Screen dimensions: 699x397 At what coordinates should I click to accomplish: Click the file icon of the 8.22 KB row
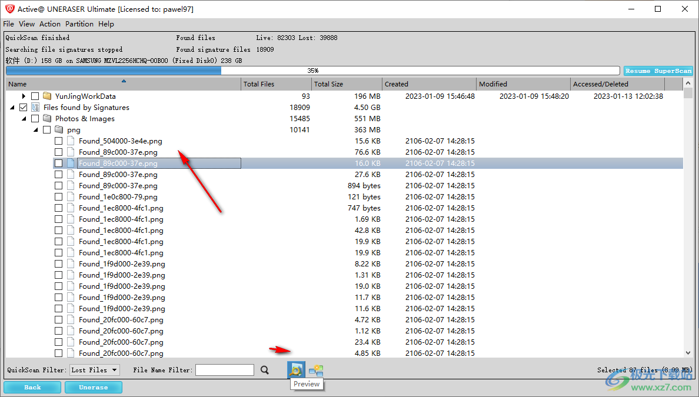click(71, 263)
